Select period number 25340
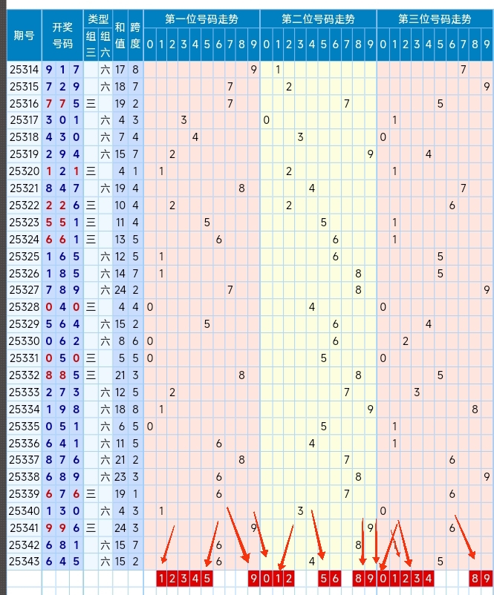494x595 pixels. point(25,510)
